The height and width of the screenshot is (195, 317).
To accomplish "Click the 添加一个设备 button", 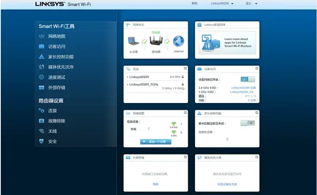I will pos(156,142).
